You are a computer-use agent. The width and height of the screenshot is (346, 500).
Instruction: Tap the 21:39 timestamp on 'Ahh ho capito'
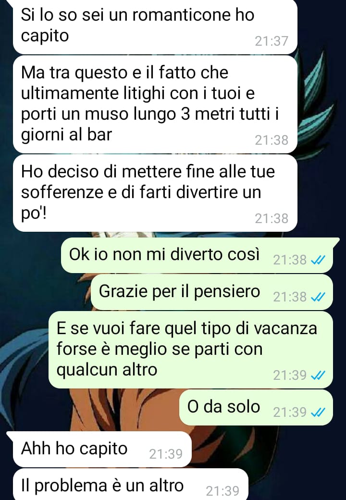[166, 454]
